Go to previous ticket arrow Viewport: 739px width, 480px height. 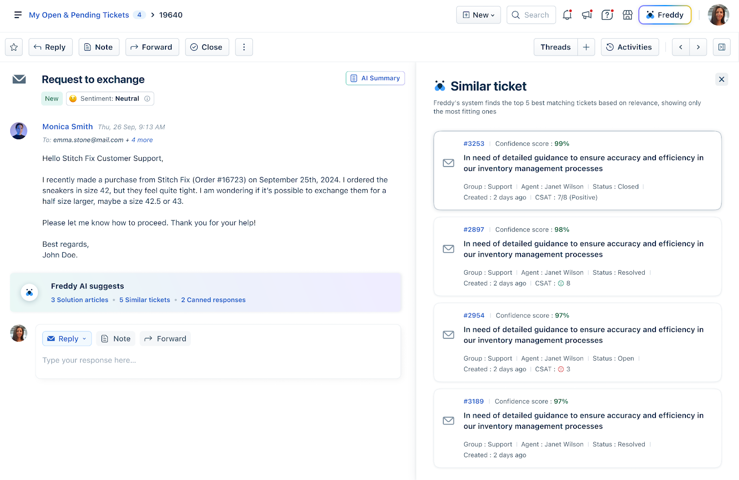tap(681, 47)
